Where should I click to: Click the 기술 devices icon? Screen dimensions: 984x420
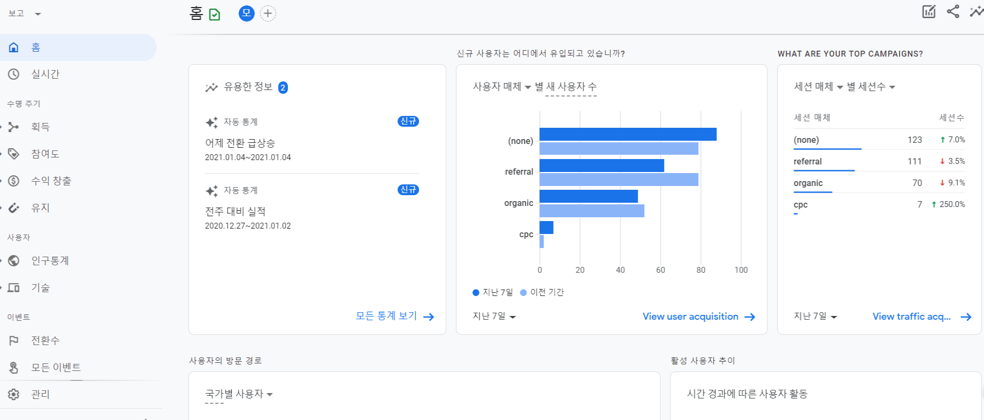point(14,288)
